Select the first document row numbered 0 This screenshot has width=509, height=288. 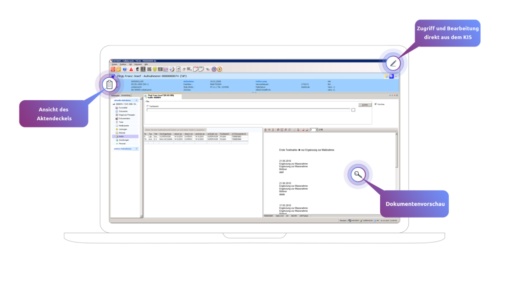[196, 136]
